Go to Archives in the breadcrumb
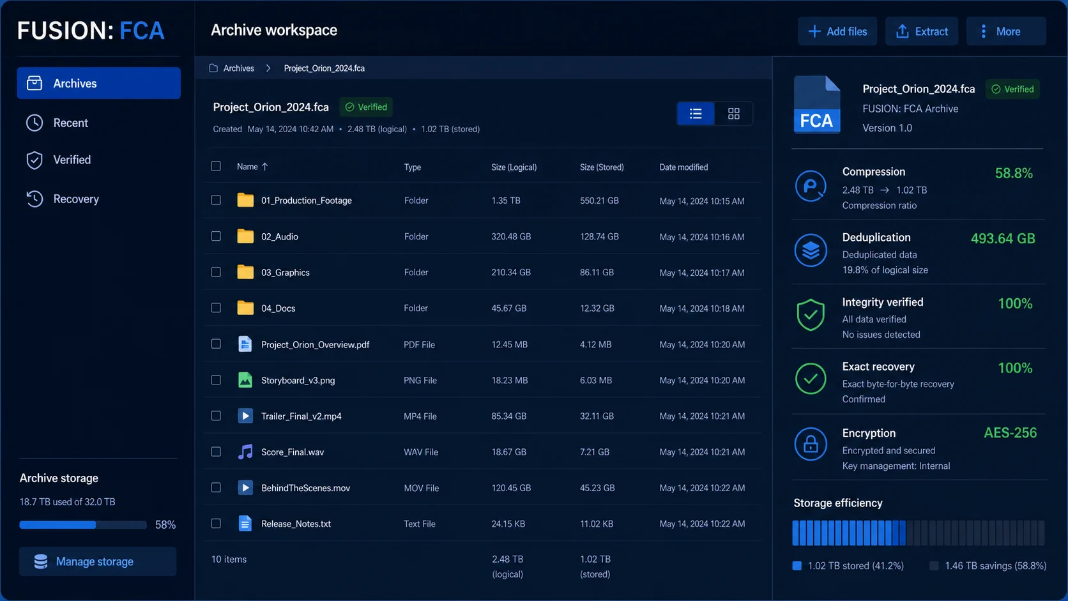The image size is (1068, 601). [x=239, y=68]
